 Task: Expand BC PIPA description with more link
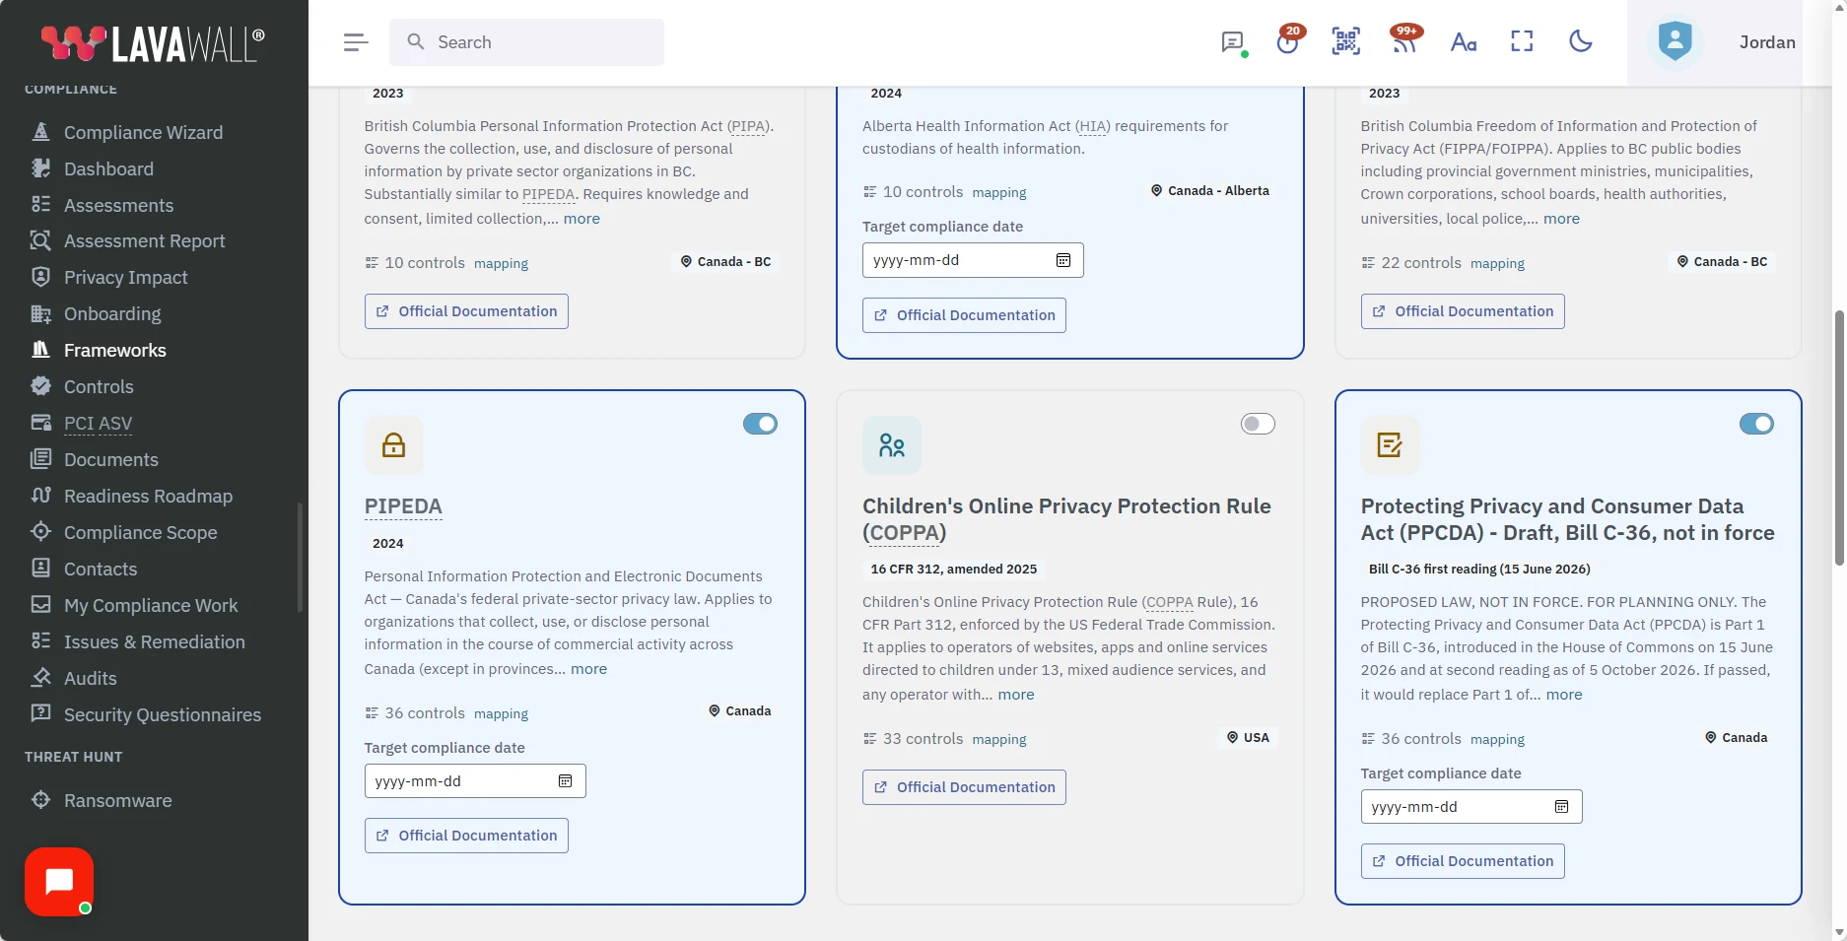coord(581,219)
